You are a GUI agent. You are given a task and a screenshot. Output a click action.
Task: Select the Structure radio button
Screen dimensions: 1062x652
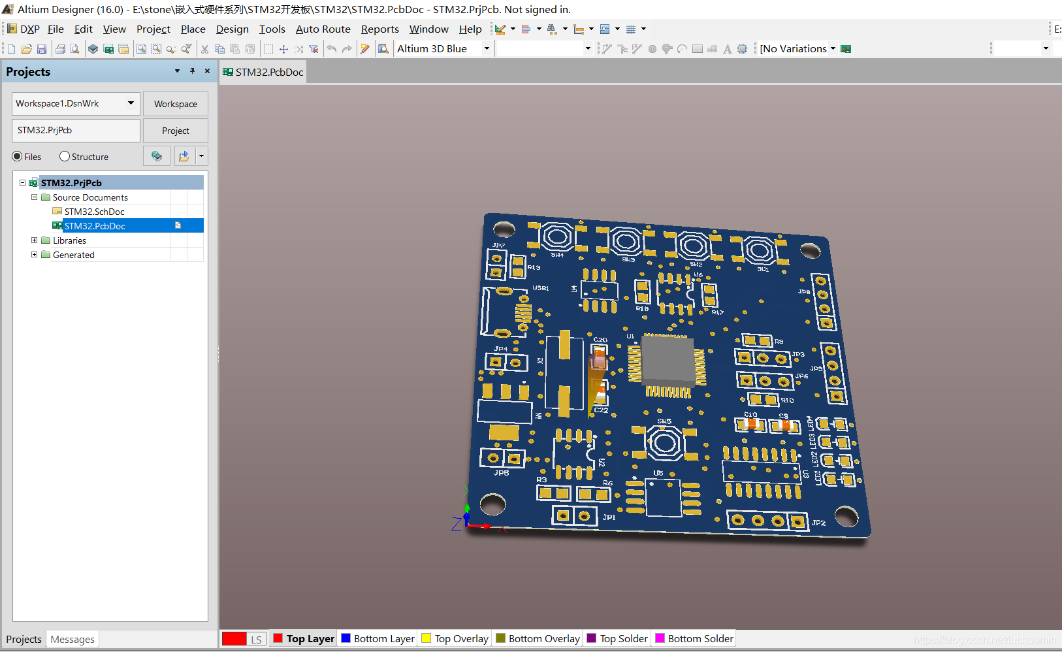coord(65,157)
